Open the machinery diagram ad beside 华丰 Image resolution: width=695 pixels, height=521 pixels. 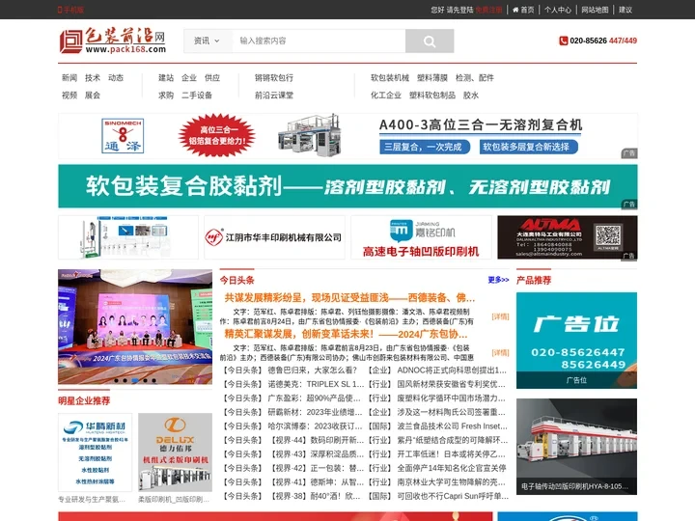(128, 237)
